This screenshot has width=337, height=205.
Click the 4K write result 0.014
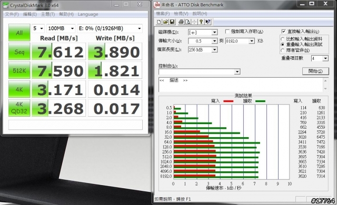pos(115,89)
